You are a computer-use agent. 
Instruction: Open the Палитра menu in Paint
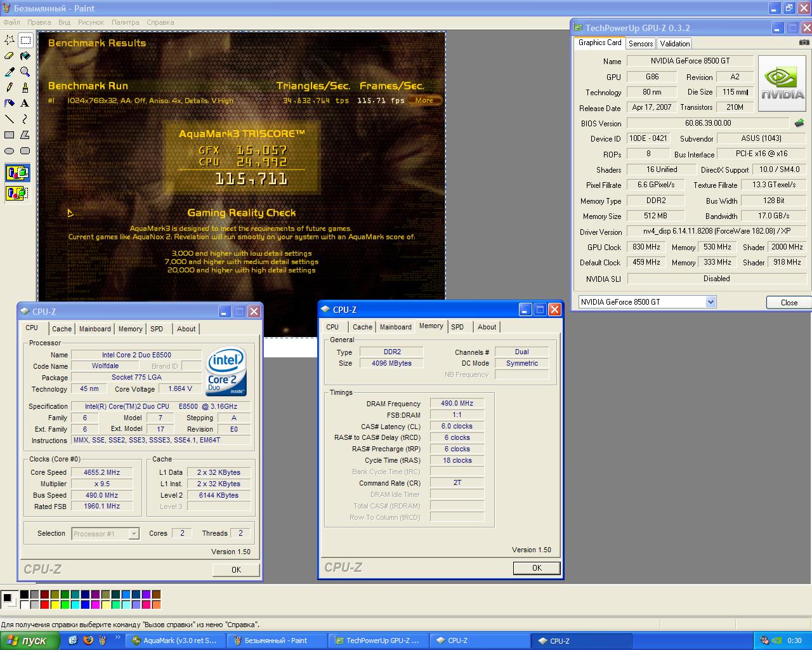click(126, 22)
